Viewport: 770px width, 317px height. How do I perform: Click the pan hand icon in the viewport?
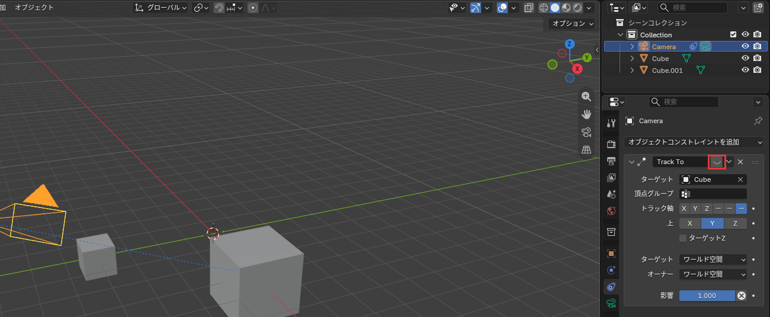tap(586, 114)
